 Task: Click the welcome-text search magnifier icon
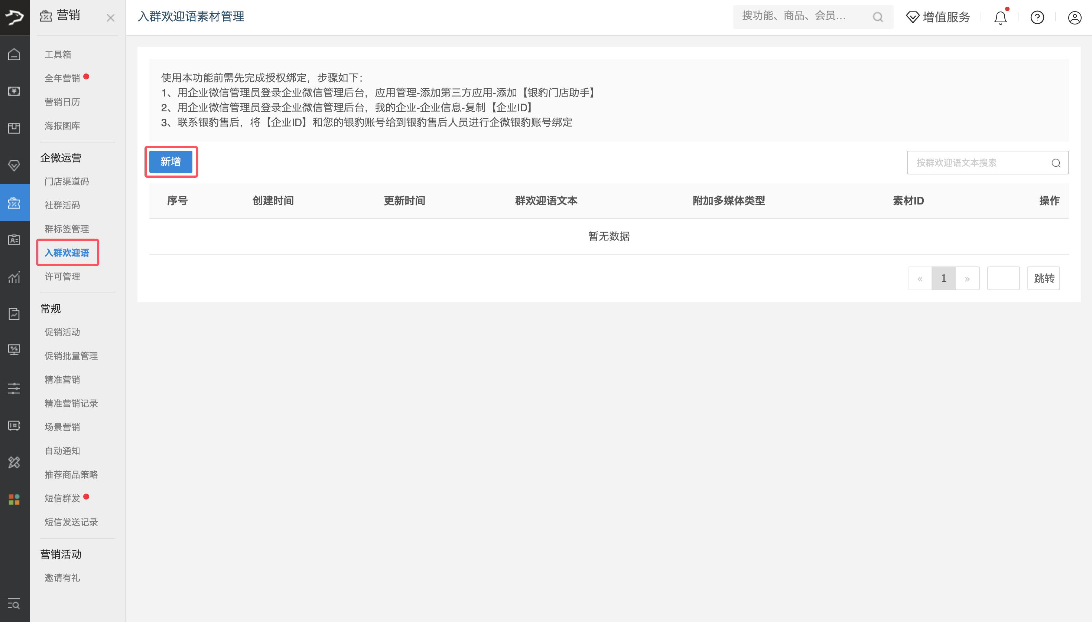(x=1056, y=163)
